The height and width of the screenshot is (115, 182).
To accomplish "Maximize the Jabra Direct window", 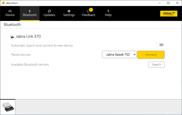I will coord(168,3).
